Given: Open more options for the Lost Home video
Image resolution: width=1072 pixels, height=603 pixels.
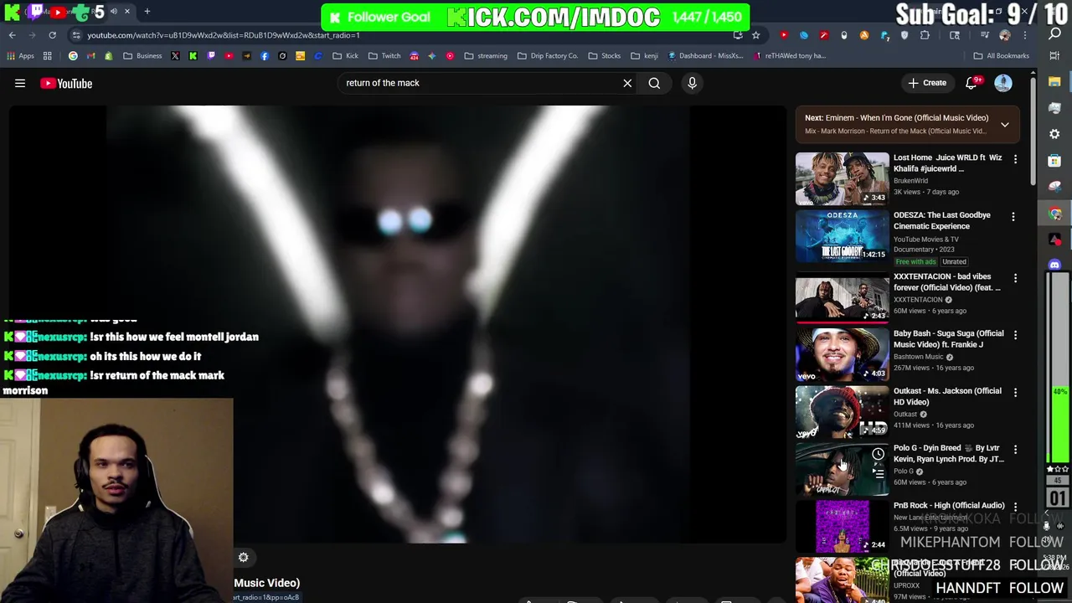Looking at the screenshot, I should pos(1015,159).
